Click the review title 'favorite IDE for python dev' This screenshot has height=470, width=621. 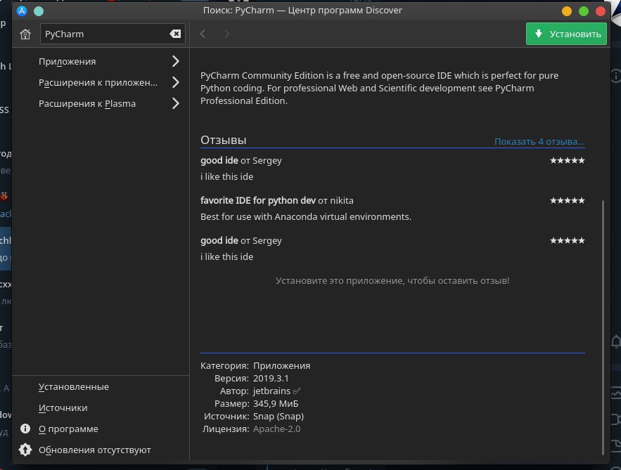[258, 201]
